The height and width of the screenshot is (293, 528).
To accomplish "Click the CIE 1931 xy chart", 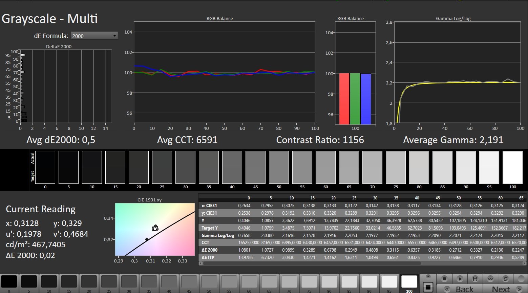I will tap(155, 229).
